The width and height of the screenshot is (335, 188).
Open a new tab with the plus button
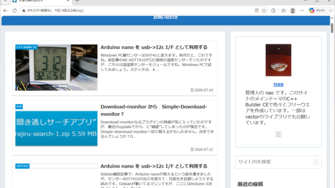[x=77, y=1]
